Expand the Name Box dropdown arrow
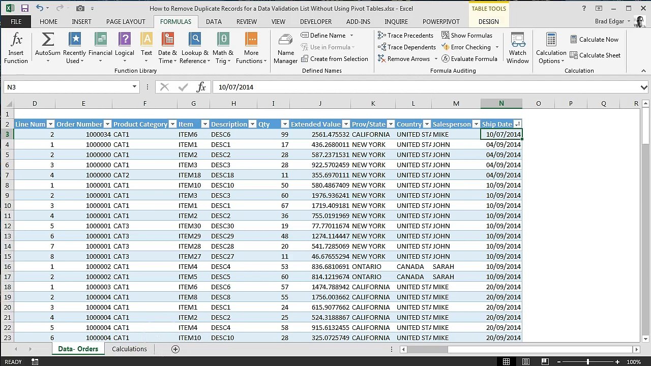The image size is (651, 366). coord(134,87)
